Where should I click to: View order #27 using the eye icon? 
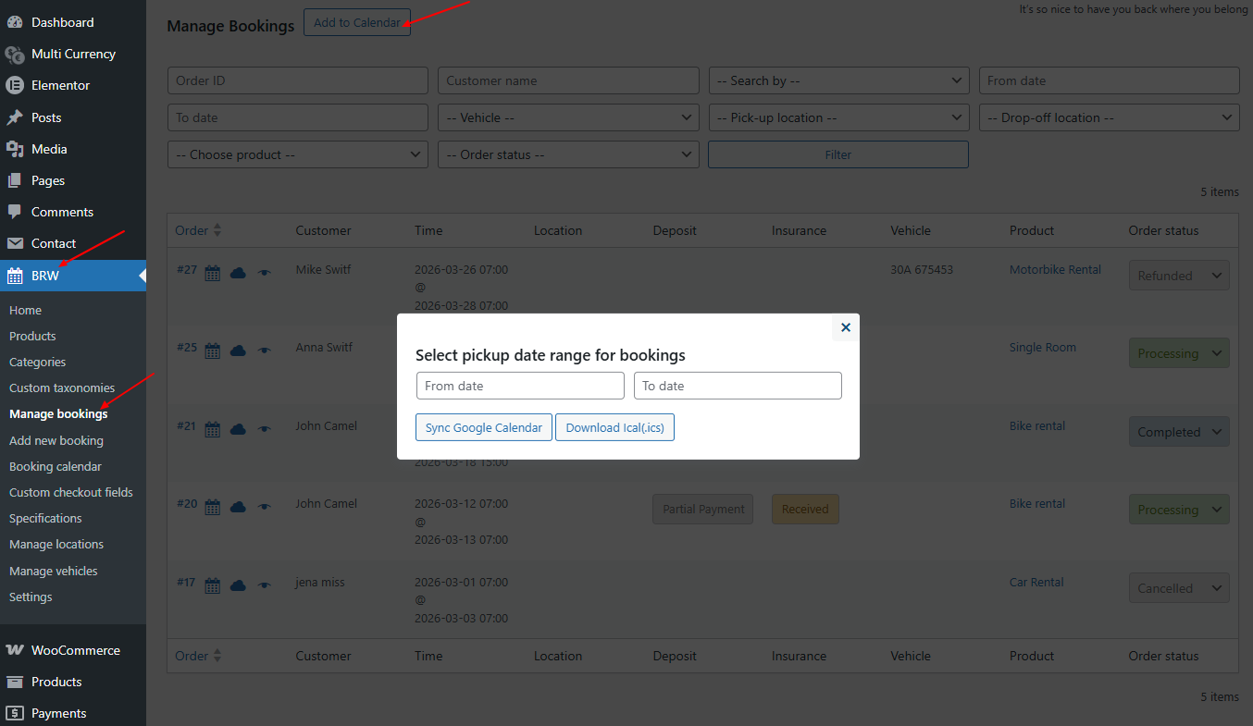pyautogui.click(x=264, y=273)
